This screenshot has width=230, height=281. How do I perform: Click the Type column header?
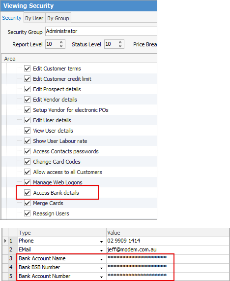pyautogui.click(x=62, y=233)
